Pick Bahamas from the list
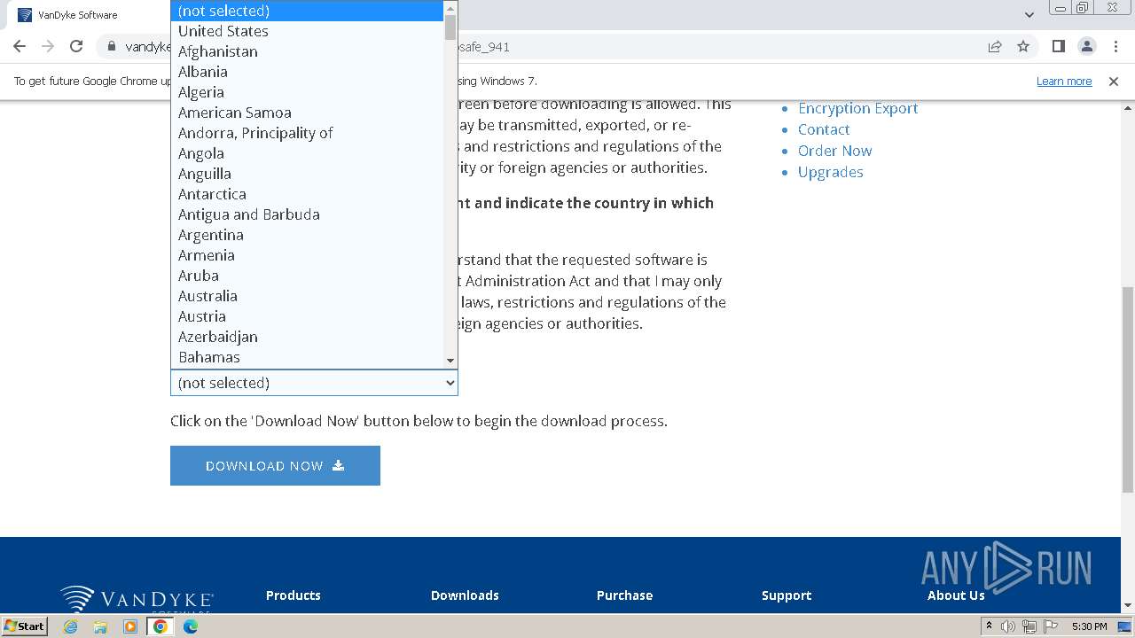1135x638 pixels. point(307,357)
